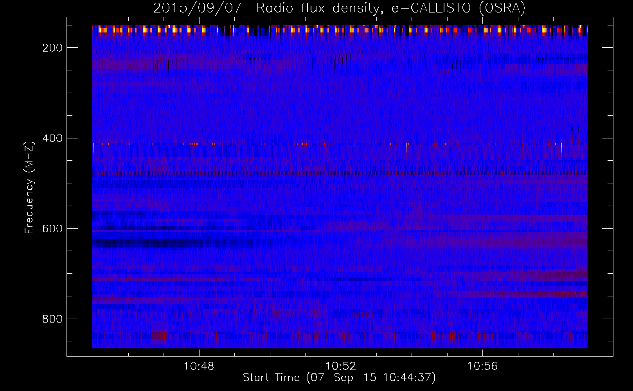This screenshot has height=391, width=633.
Task: Click the '10:48' time tick label
Action: [x=199, y=366]
